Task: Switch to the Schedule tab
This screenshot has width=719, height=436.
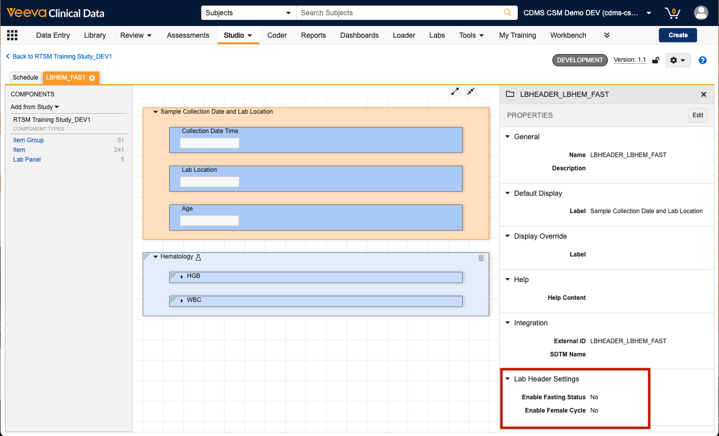Action: click(25, 78)
